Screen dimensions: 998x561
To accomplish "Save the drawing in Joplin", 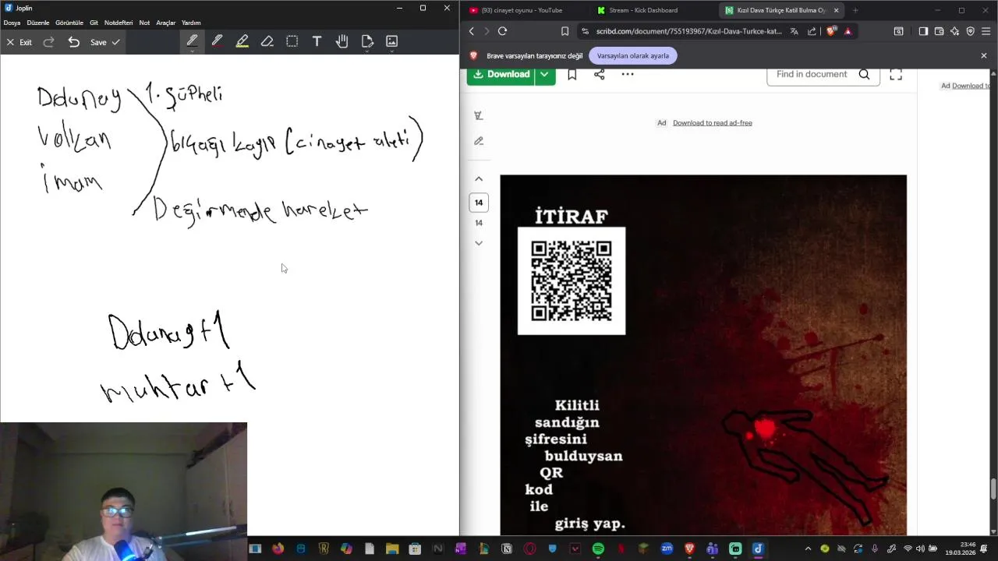I will [x=104, y=42].
